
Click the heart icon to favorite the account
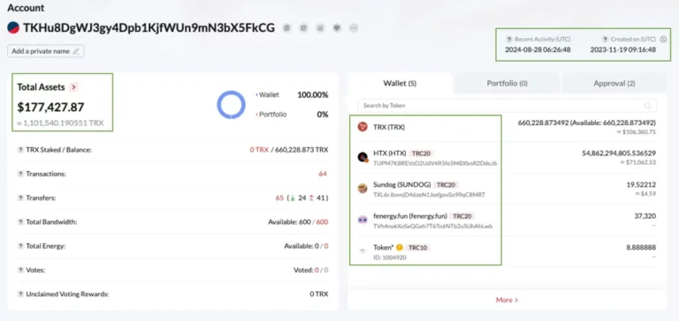pyautogui.click(x=337, y=28)
